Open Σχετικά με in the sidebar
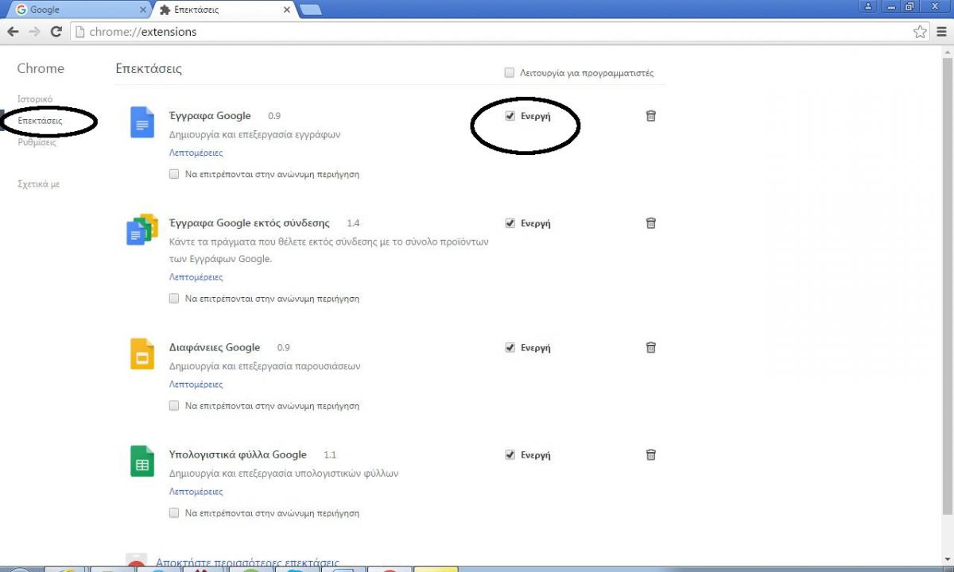 [38, 184]
